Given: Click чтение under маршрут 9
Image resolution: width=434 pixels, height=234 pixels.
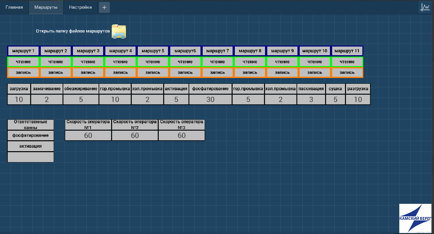Looking at the screenshot, I should click(282, 62).
